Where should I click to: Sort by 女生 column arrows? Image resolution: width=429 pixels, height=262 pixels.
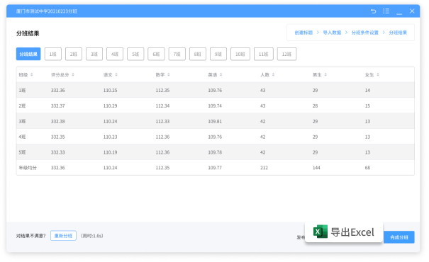(x=378, y=74)
